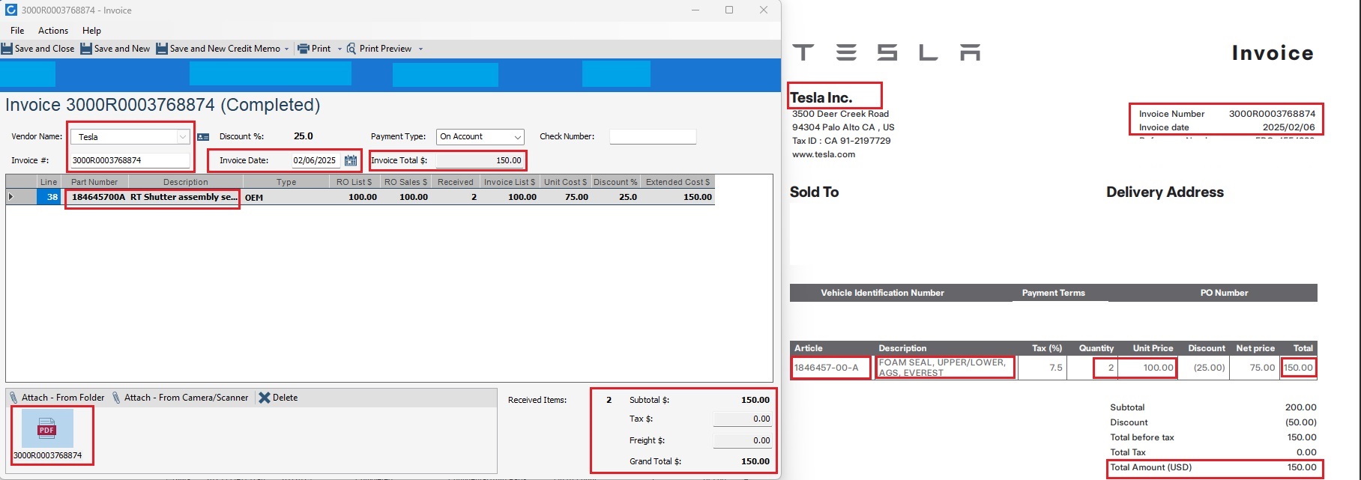Viewport: 1361px width, 480px height.
Task: Click the RO List $ column header
Action: pos(354,182)
